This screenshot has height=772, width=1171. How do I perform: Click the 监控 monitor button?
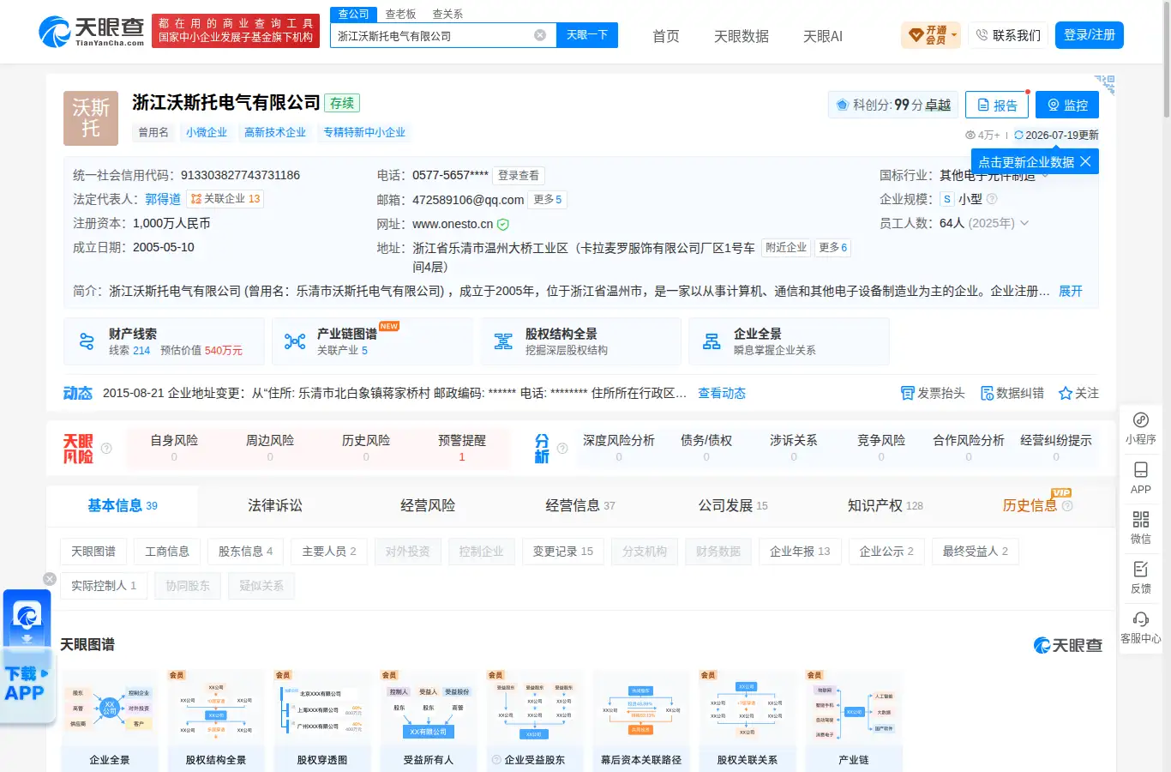1067,105
